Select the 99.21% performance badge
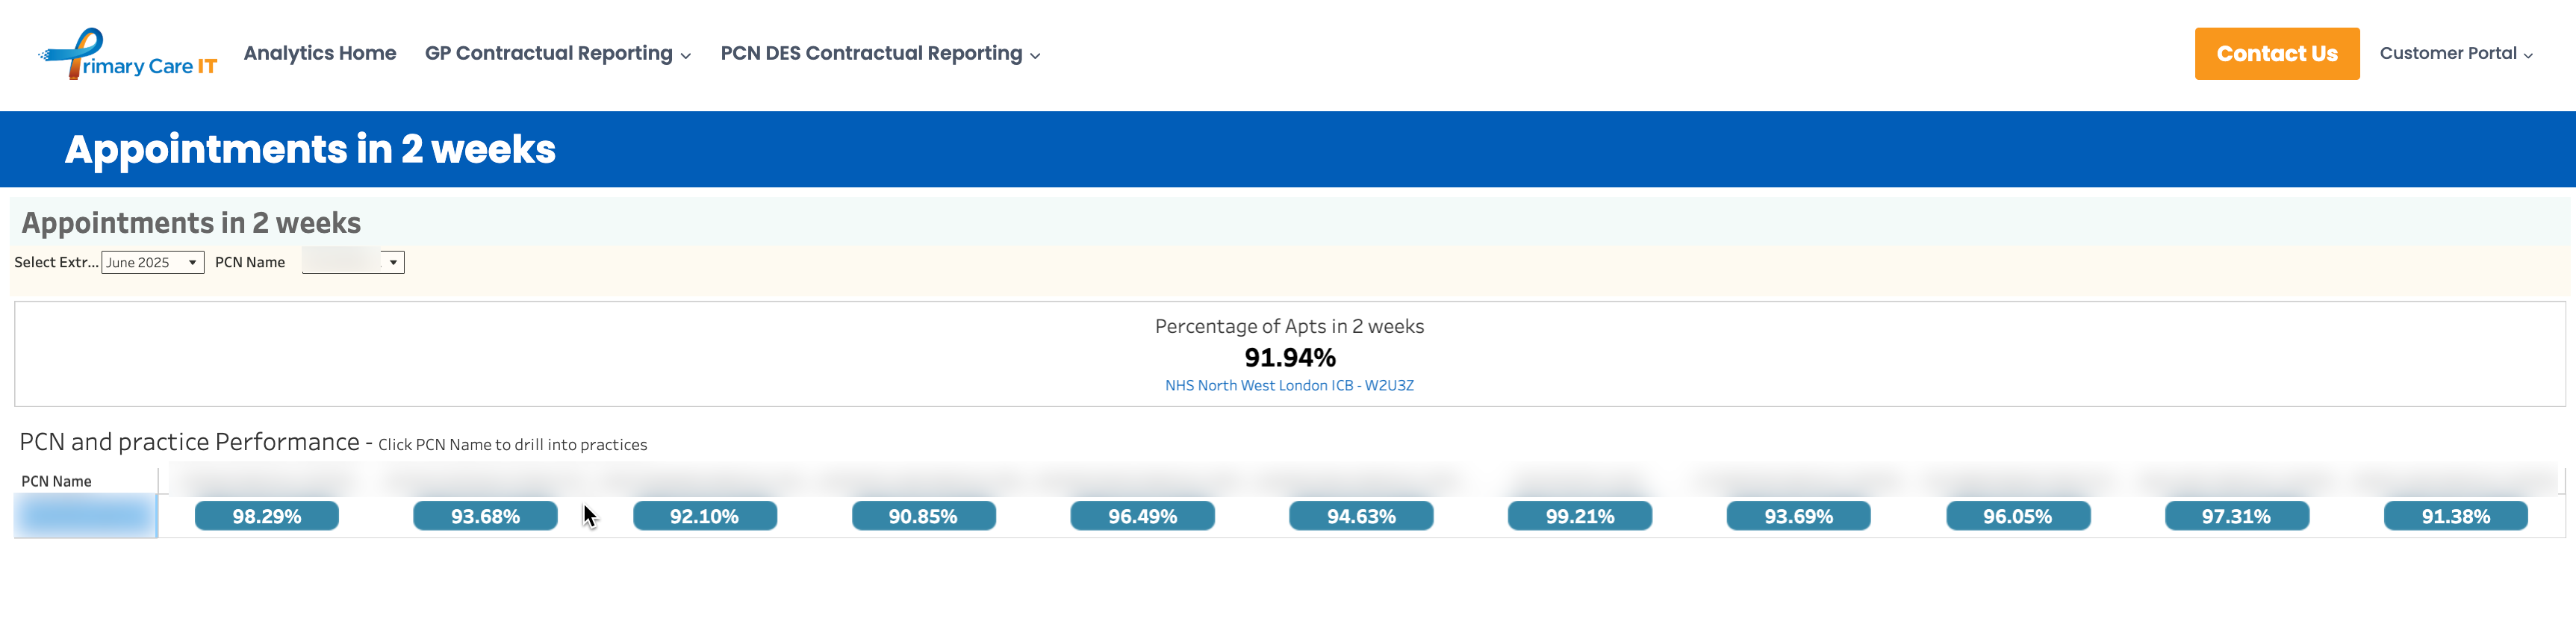2576x630 pixels. click(x=1579, y=516)
